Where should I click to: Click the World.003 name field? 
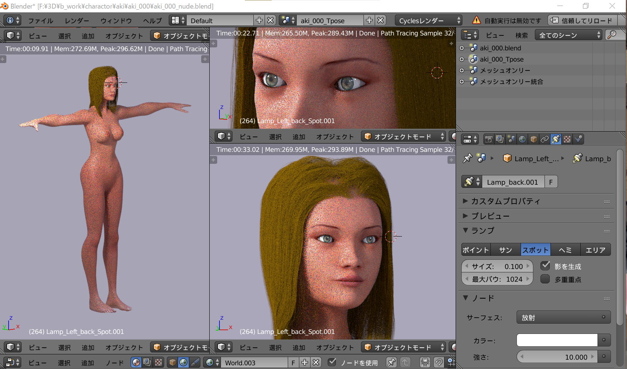[255, 363]
